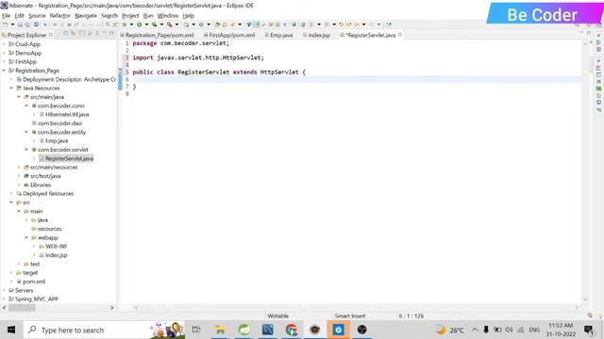The width and height of the screenshot is (604, 339).
Task: Click Project Explorer horizontal scrollbar thumb
Action: coord(22,308)
